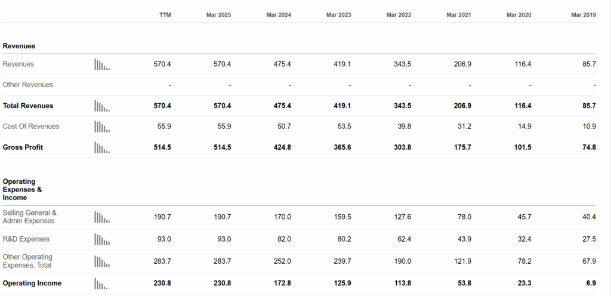
Task: Click the R&D Expenses mini chart icon
Action: (102, 239)
